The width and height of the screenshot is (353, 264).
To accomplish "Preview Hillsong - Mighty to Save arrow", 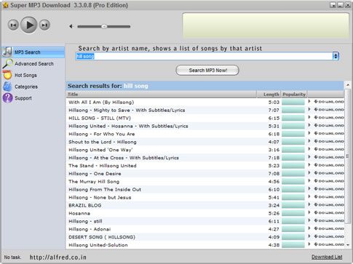I will click(309, 109).
